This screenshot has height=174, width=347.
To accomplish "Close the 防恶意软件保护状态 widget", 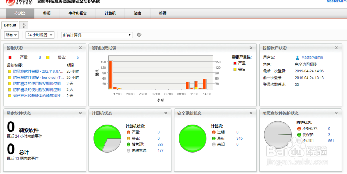I will (336, 113).
